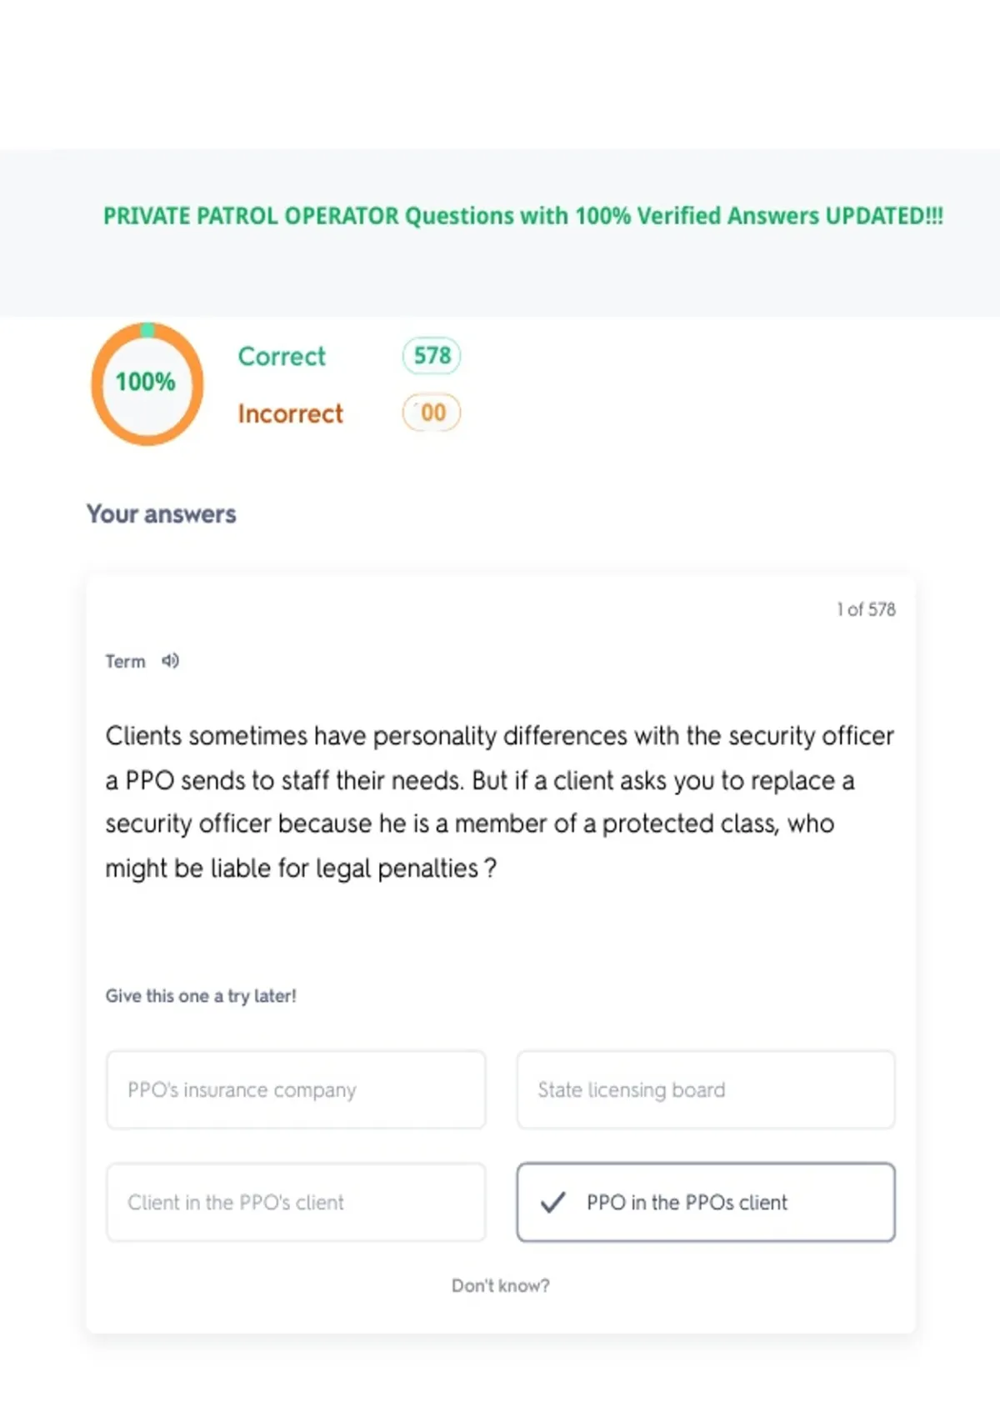Click the "Correct" label

(282, 357)
